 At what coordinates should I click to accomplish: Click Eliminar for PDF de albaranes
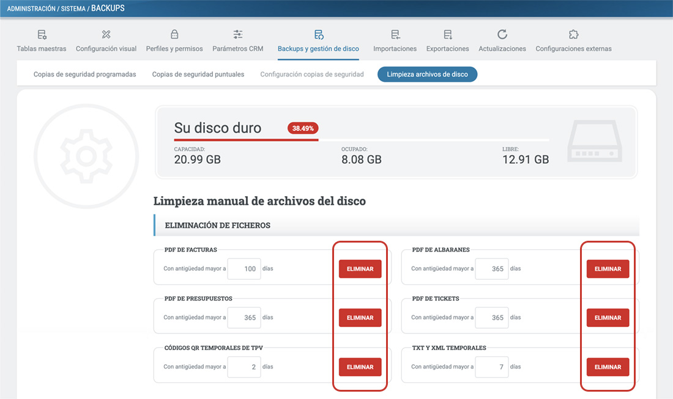608,269
